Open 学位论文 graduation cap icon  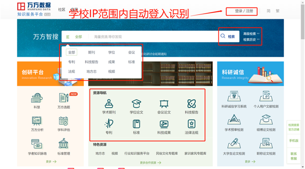[136, 104]
